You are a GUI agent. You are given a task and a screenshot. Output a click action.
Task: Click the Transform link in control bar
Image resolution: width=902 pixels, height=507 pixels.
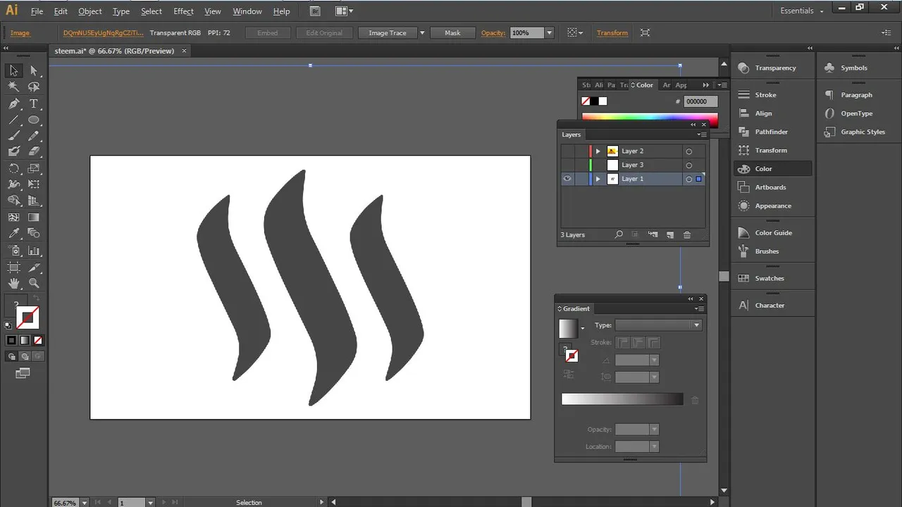(x=612, y=33)
